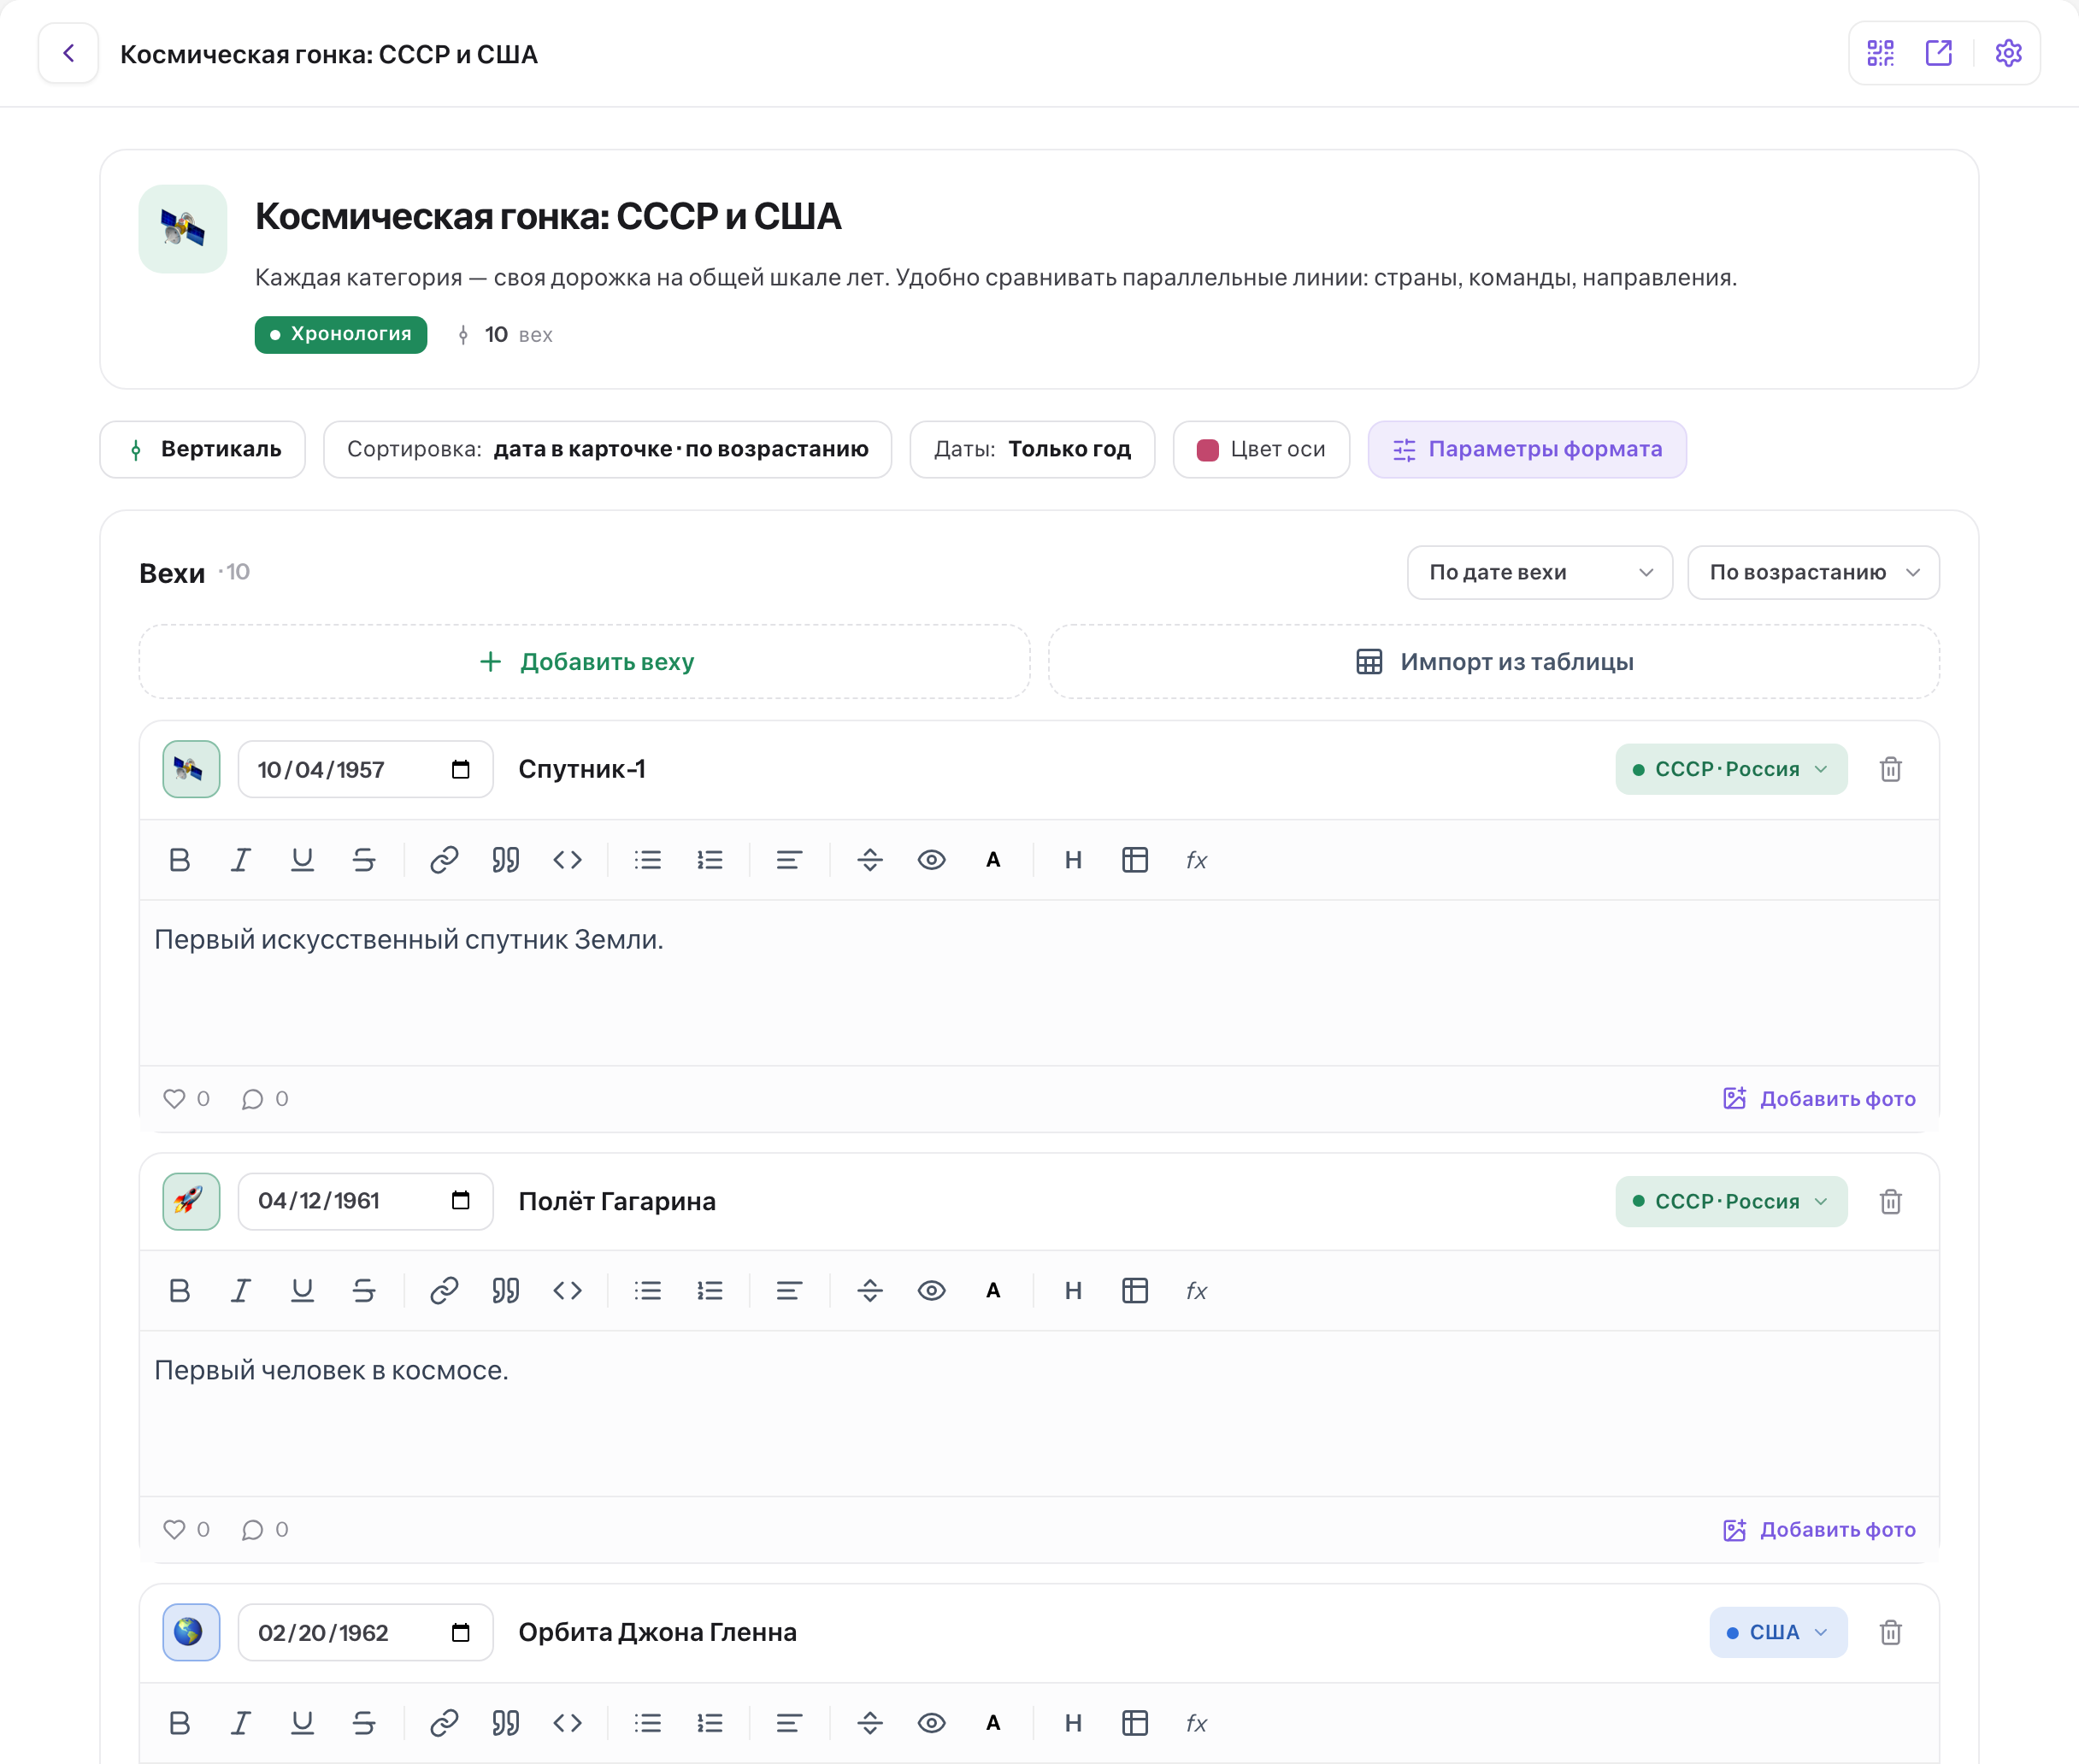Open the По дате вехи dropdown

(x=1539, y=572)
